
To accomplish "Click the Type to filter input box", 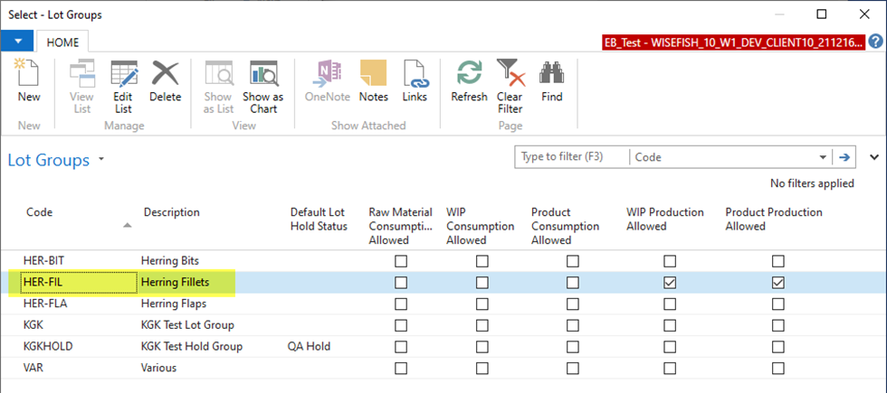I will (x=570, y=157).
